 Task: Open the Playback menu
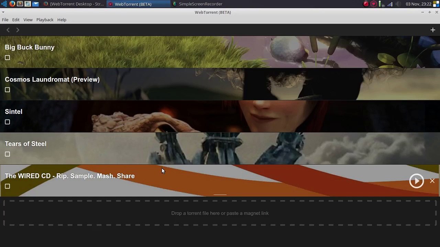tap(45, 20)
